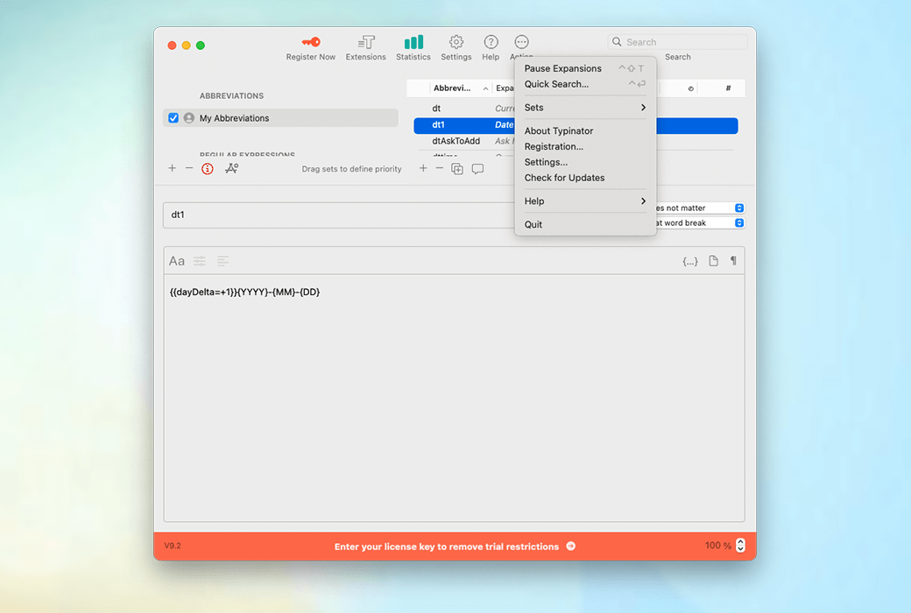Click the red set info icon

tap(208, 169)
